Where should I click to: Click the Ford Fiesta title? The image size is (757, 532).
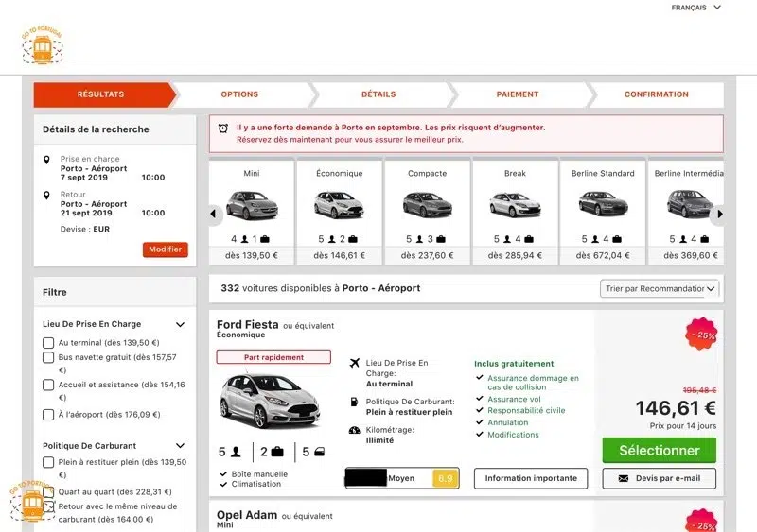248,325
